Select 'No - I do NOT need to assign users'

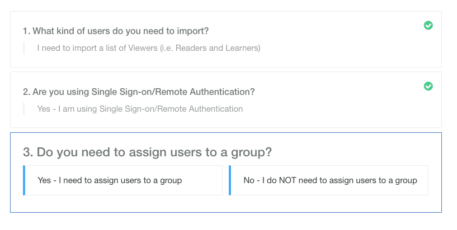pos(328,180)
